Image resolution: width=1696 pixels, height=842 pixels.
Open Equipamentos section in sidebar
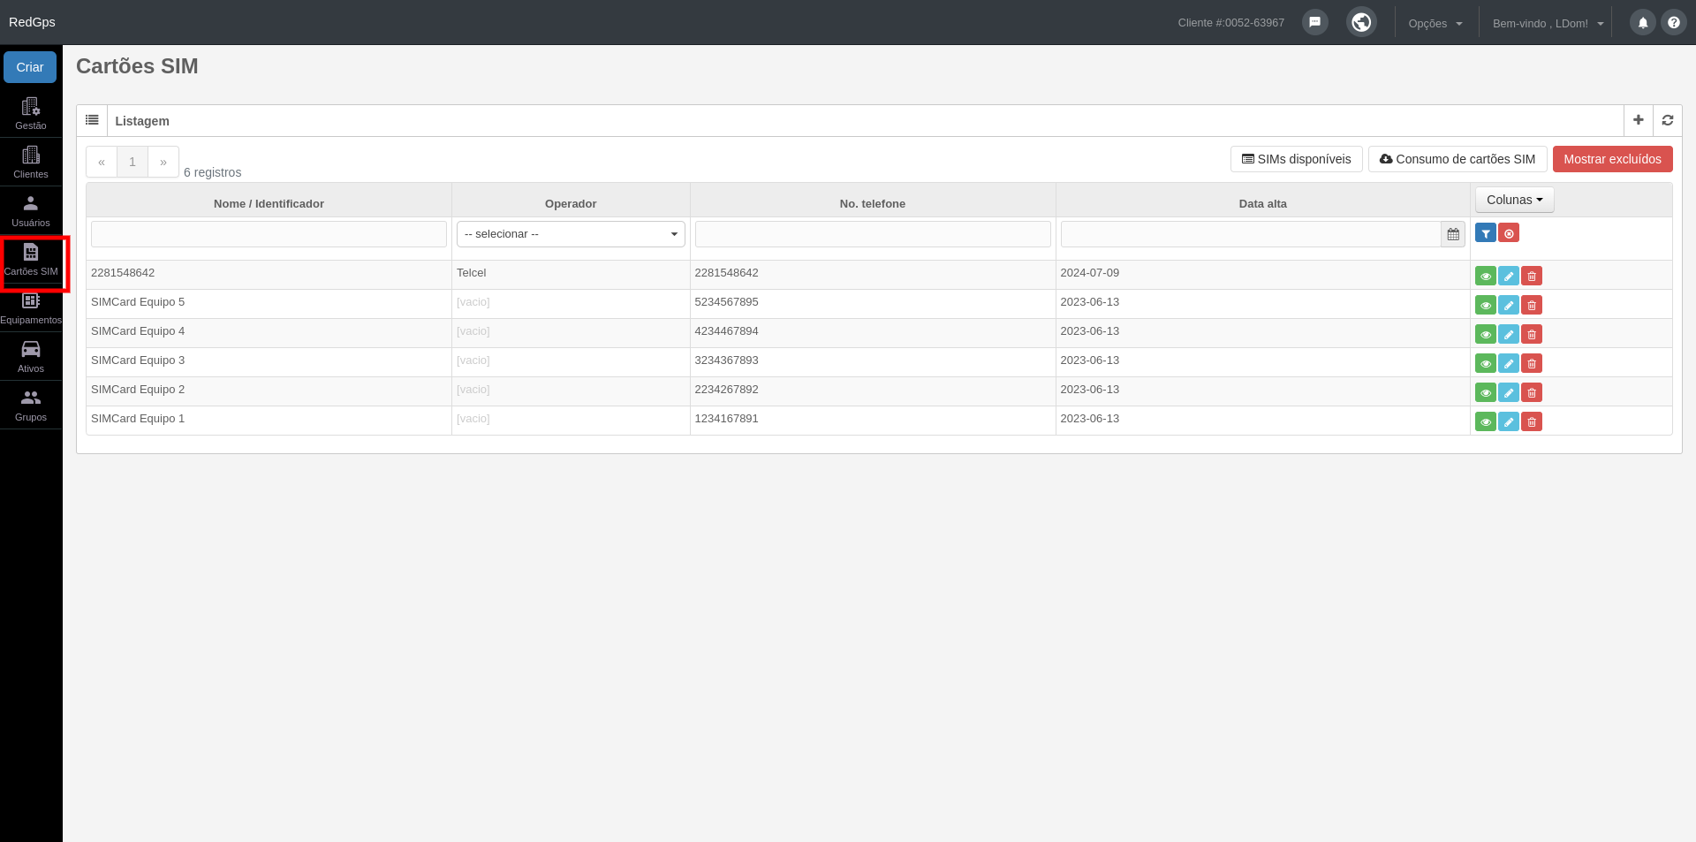(31, 309)
